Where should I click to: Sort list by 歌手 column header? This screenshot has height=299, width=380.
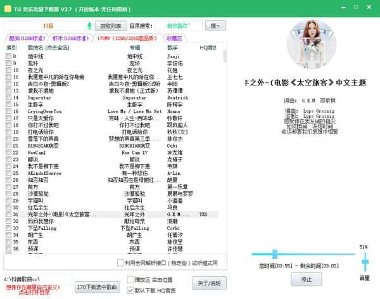coord(172,48)
